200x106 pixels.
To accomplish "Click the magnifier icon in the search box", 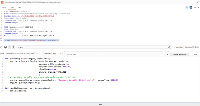I will 169,47.
